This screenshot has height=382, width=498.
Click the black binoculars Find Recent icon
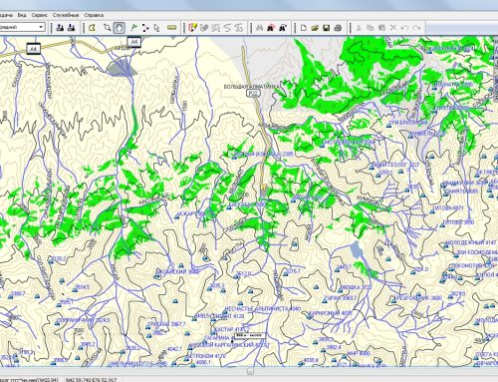click(283, 28)
